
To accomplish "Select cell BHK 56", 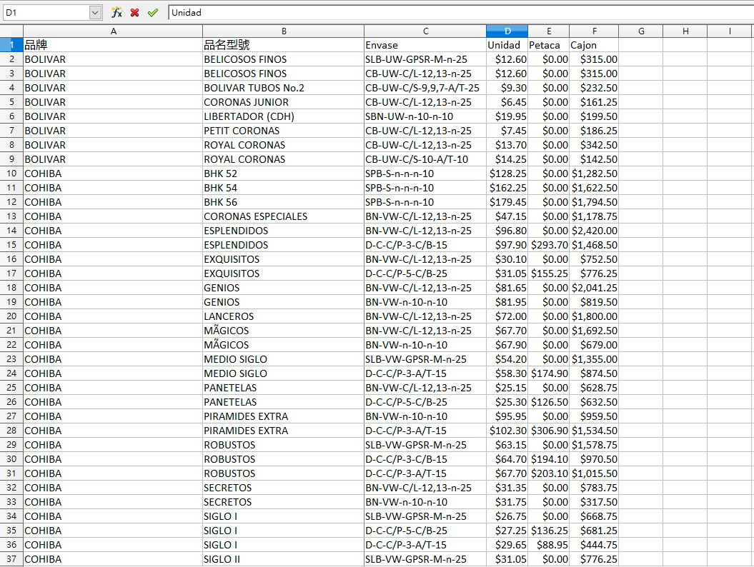I will click(x=283, y=202).
